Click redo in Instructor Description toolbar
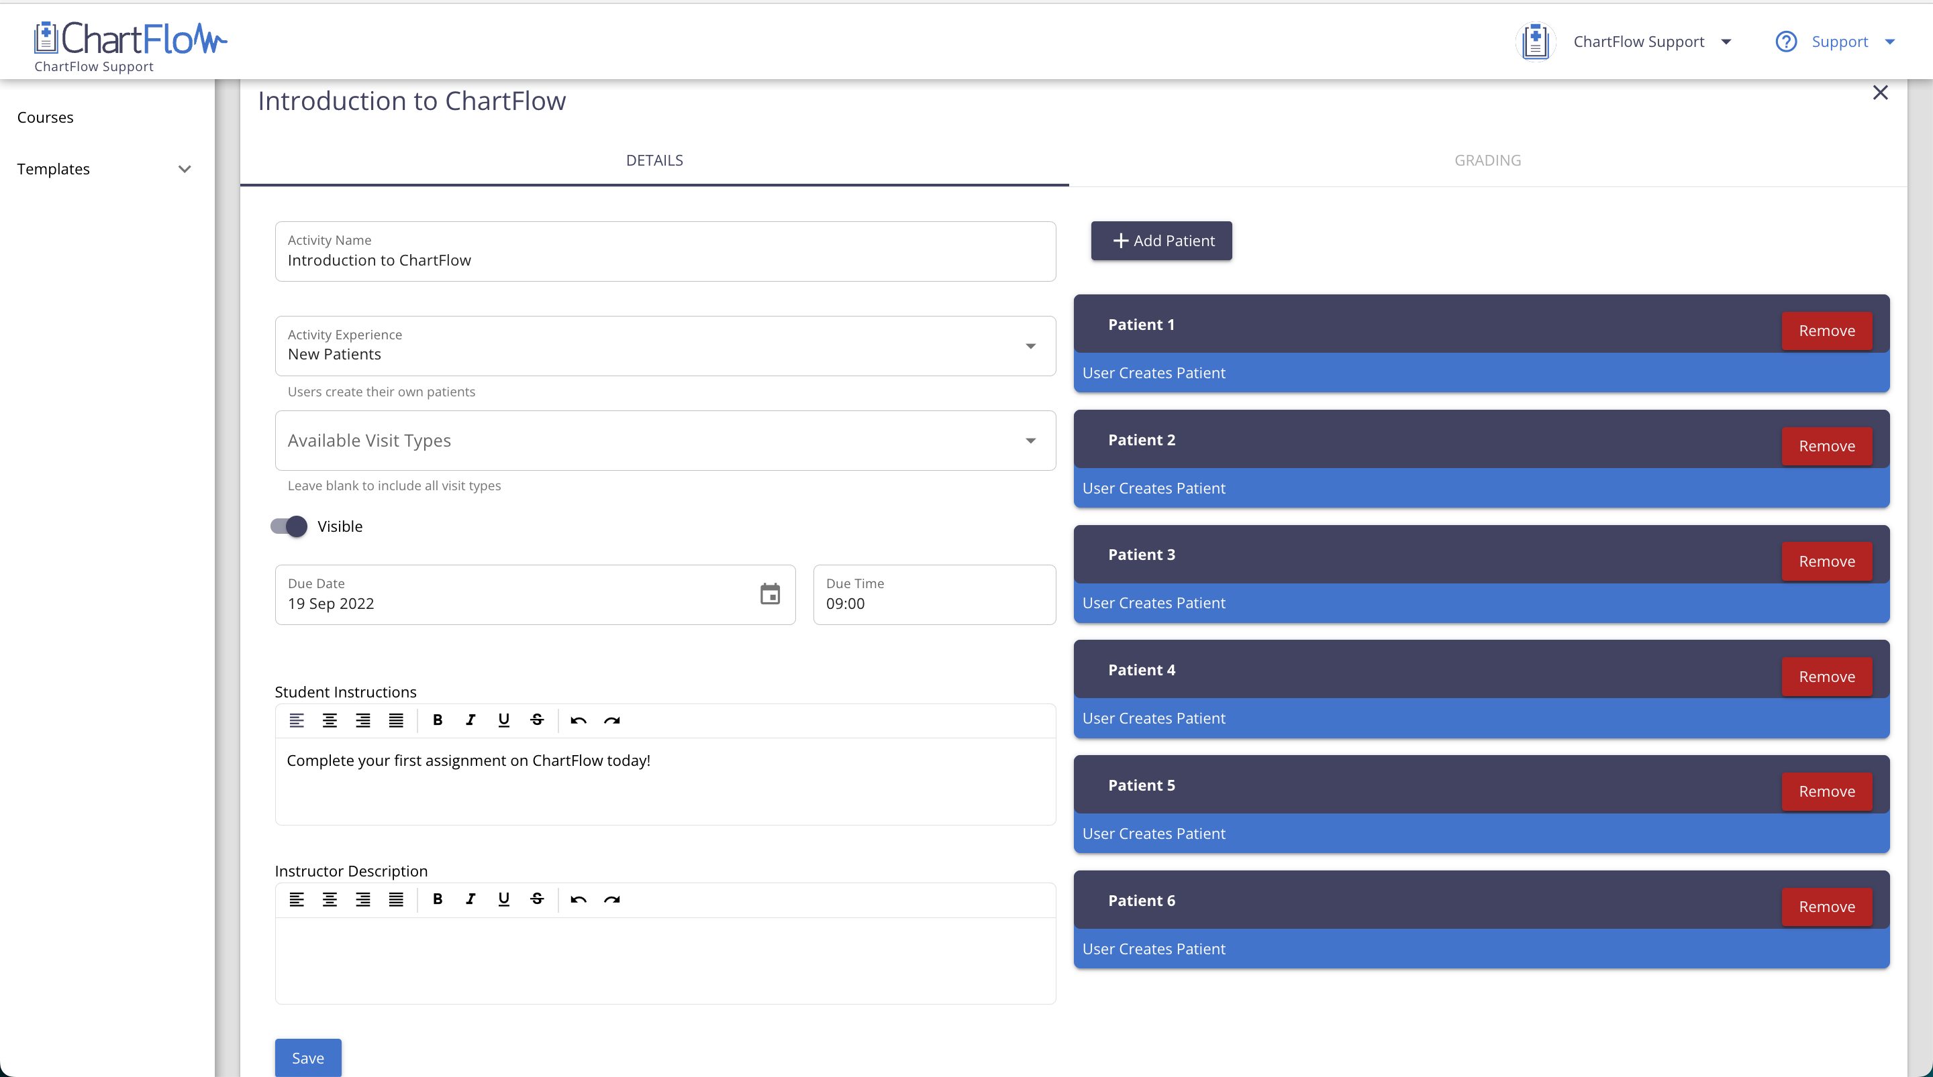The image size is (1933, 1077). click(x=611, y=899)
